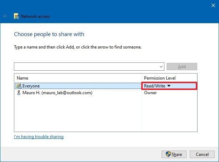Image resolution: width=219 pixels, height=162 pixels.
Task: Open the Read/Write permission dropdown for Everyone
Action: coord(169,86)
